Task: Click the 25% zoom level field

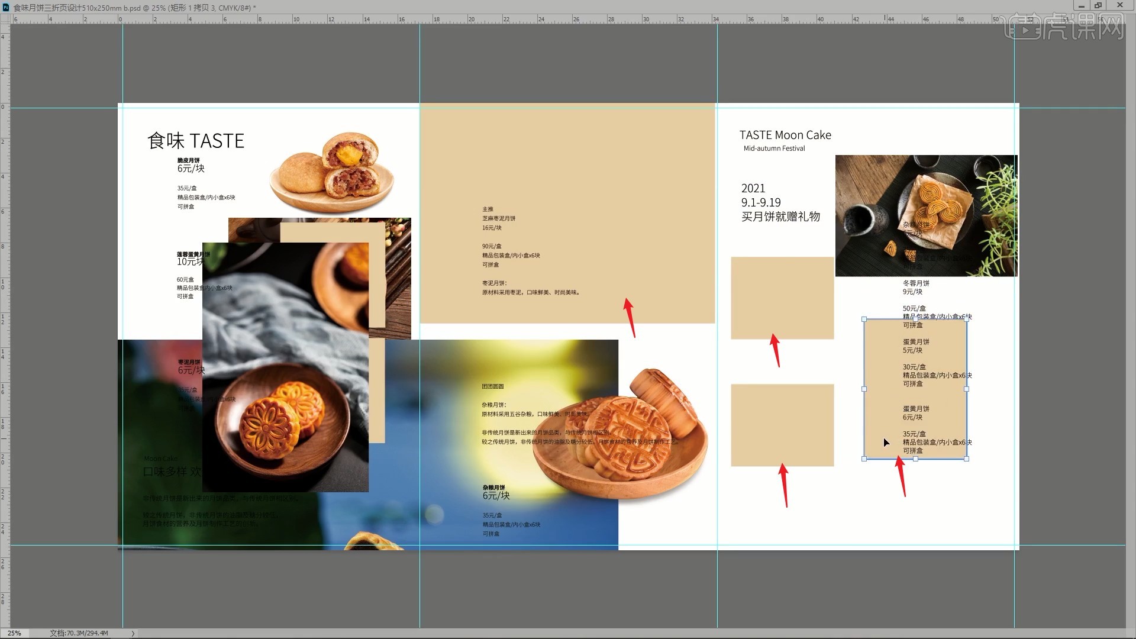Action: coord(14,633)
